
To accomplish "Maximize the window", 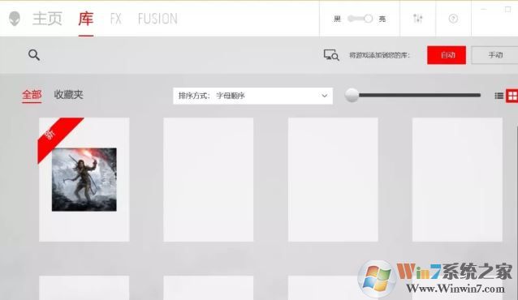I will (x=507, y=9).
